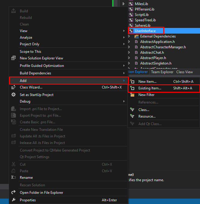The height and width of the screenshot is (204, 200).
Task: Expand the AbstractCharacterManager.h node
Action: coord(129,47)
